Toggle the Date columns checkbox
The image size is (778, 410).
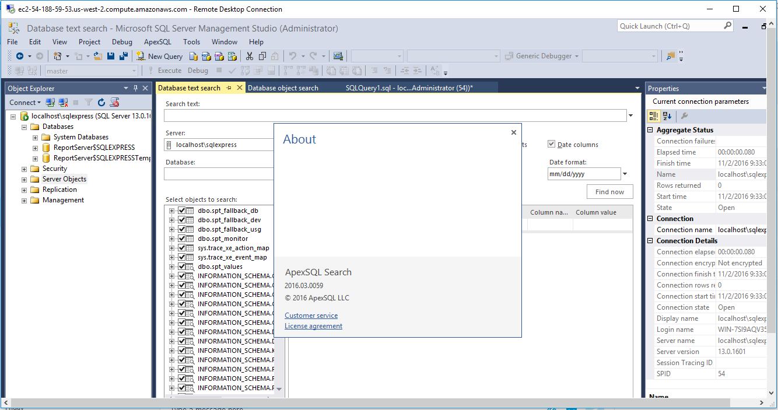[x=552, y=145]
